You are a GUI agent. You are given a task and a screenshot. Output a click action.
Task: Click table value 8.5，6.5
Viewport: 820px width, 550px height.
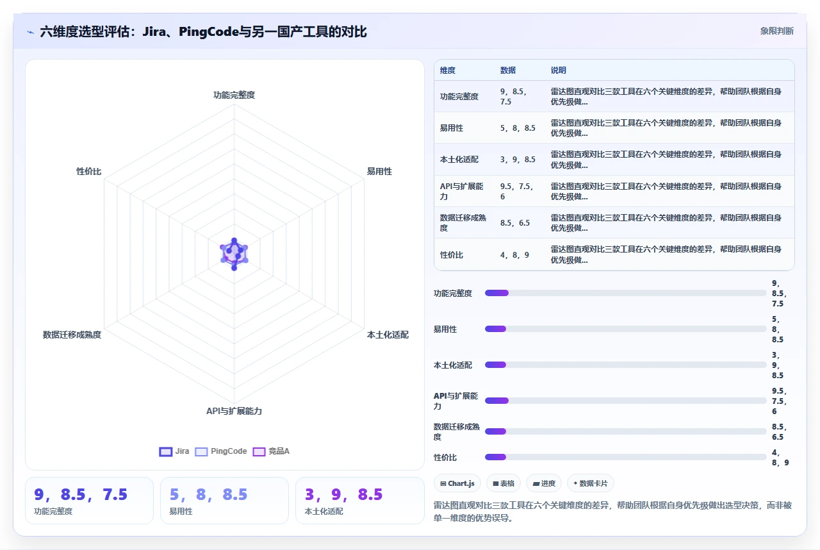click(515, 223)
